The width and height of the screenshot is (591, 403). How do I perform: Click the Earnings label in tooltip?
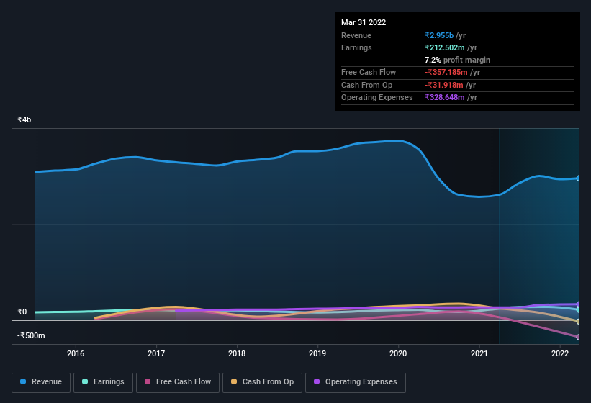(356, 47)
